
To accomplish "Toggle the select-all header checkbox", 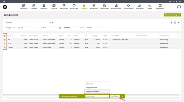I will click(x=5, y=36).
